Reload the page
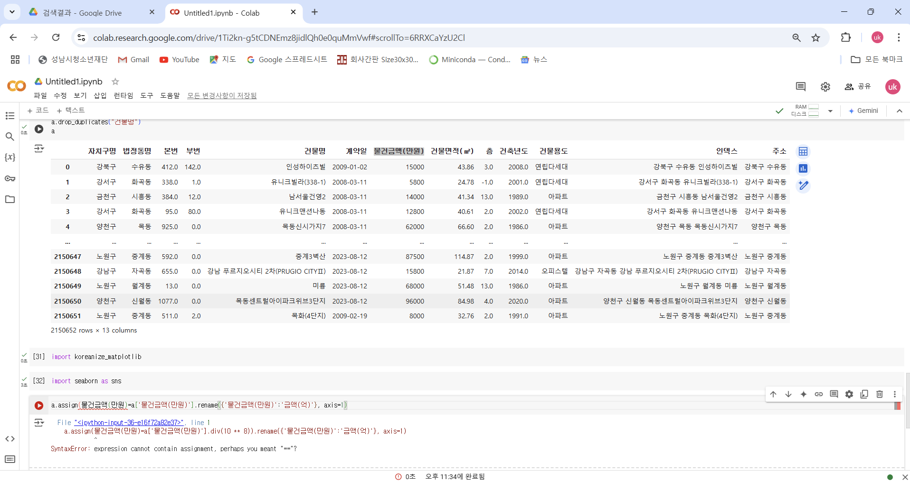910x481 pixels. click(56, 37)
